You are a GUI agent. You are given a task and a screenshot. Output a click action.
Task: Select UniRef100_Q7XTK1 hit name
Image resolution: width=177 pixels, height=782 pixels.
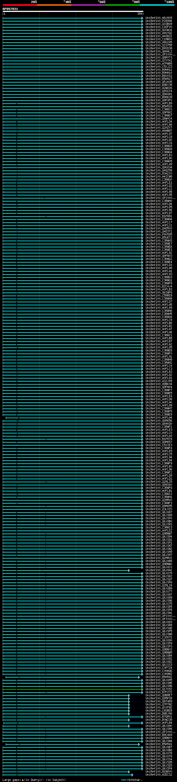159,60
